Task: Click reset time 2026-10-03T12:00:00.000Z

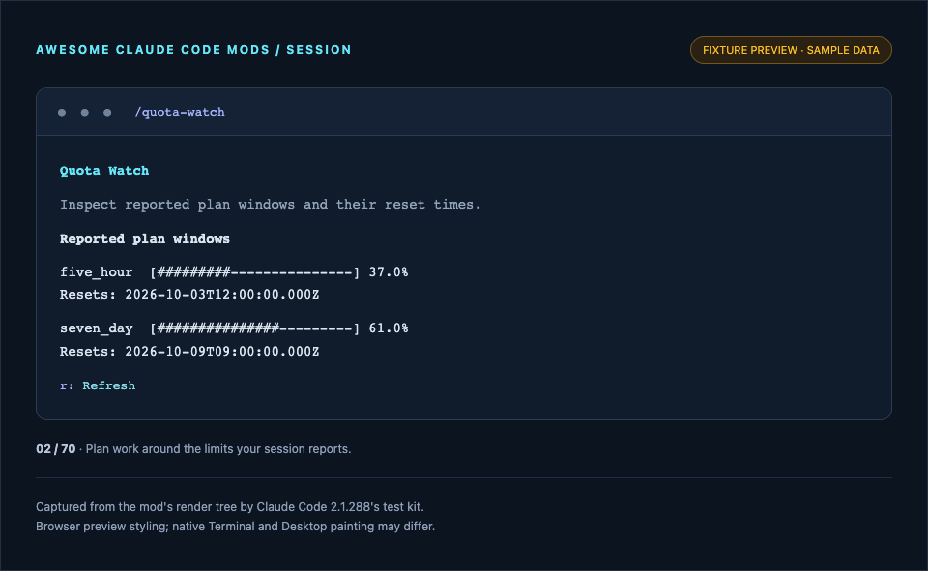Action: [x=222, y=295]
